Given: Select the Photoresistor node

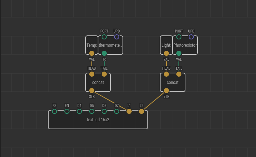Looking at the screenshot, I should coord(185,45).
